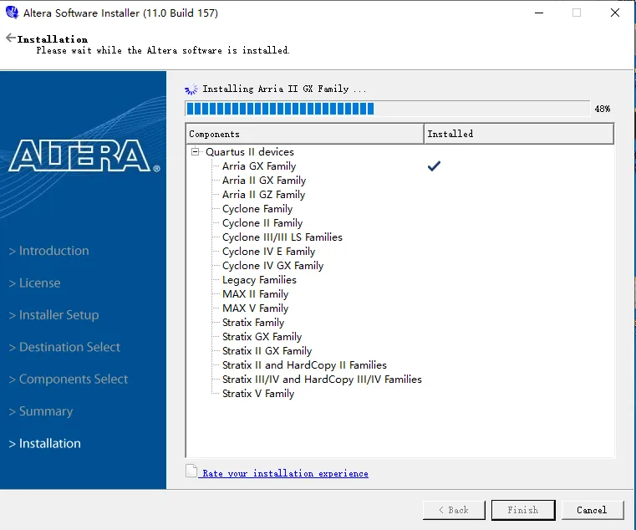The width and height of the screenshot is (636, 530).
Task: Open Rate your installation experience link
Action: (285, 473)
